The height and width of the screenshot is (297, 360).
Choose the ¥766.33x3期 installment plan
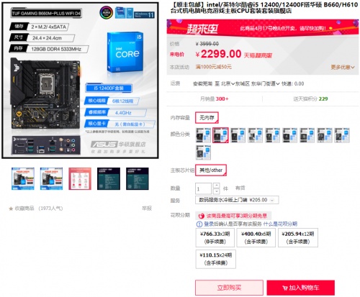(215, 237)
